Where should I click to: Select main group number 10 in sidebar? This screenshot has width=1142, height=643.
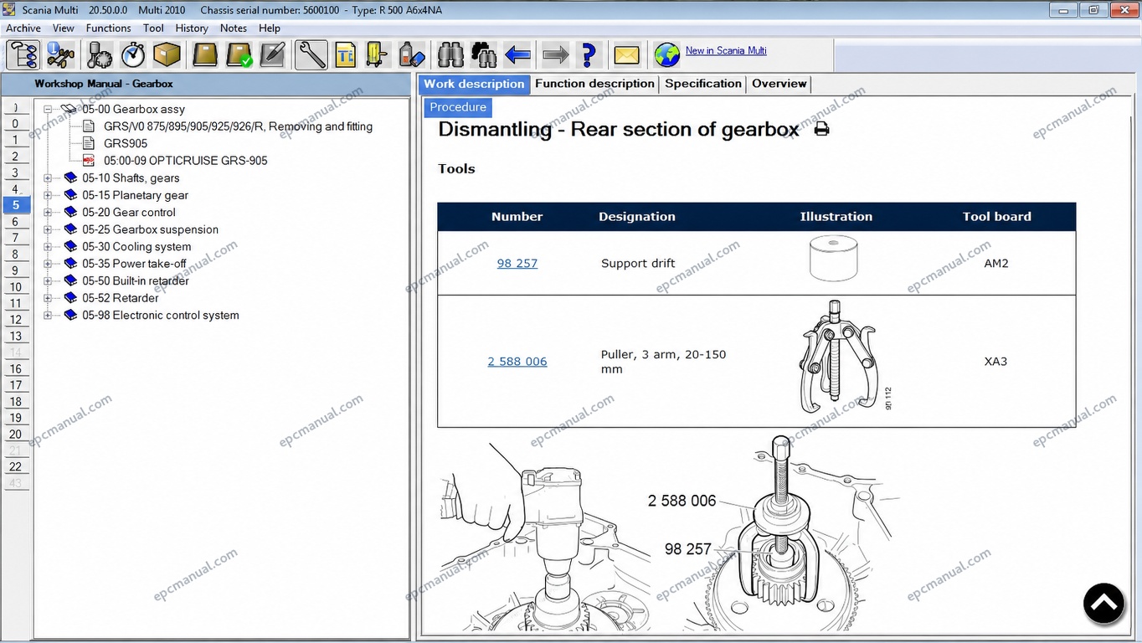point(16,287)
